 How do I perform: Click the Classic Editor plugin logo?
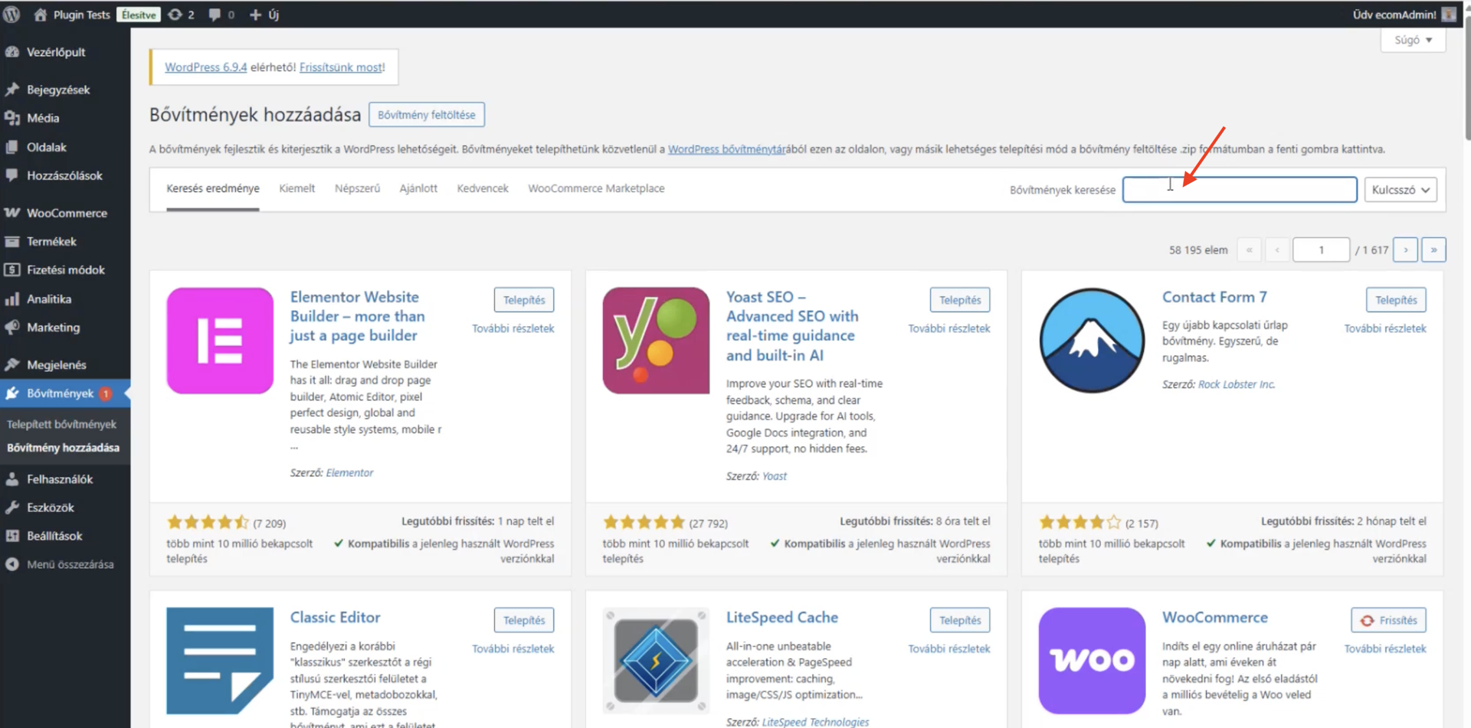point(220,661)
